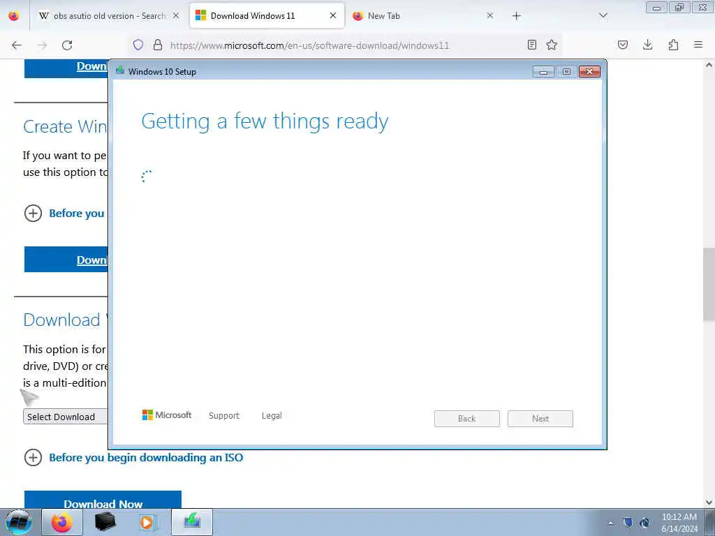Open the Windows Start menu
The width and height of the screenshot is (715, 536).
click(19, 522)
